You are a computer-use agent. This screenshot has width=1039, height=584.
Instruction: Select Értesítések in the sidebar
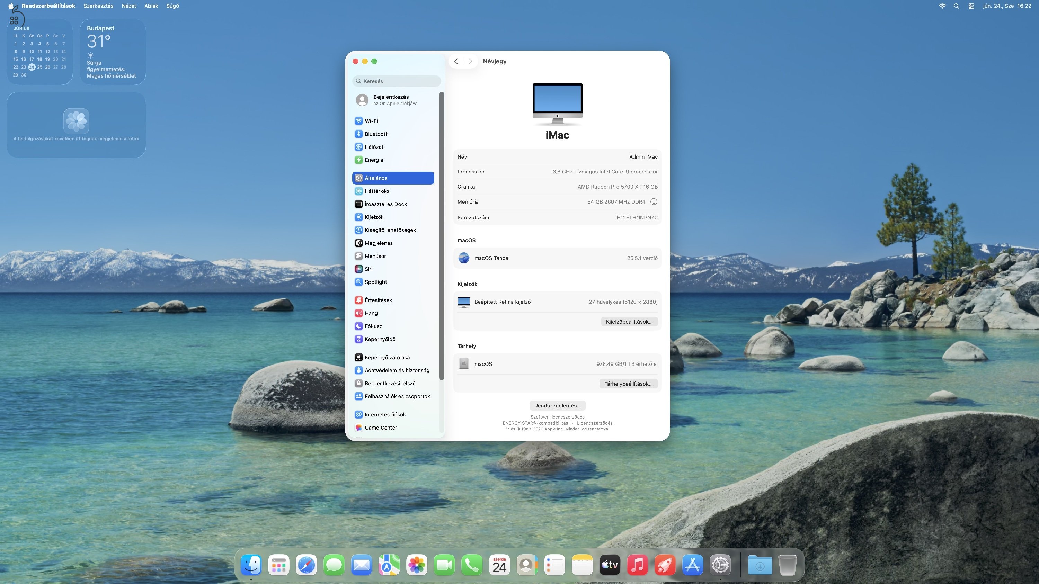(393, 300)
